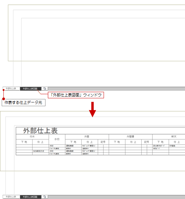Image resolution: width=185 pixels, height=199 pixels.
Task: Click the 下地 subheader under 巾木
Action: tap(24, 142)
